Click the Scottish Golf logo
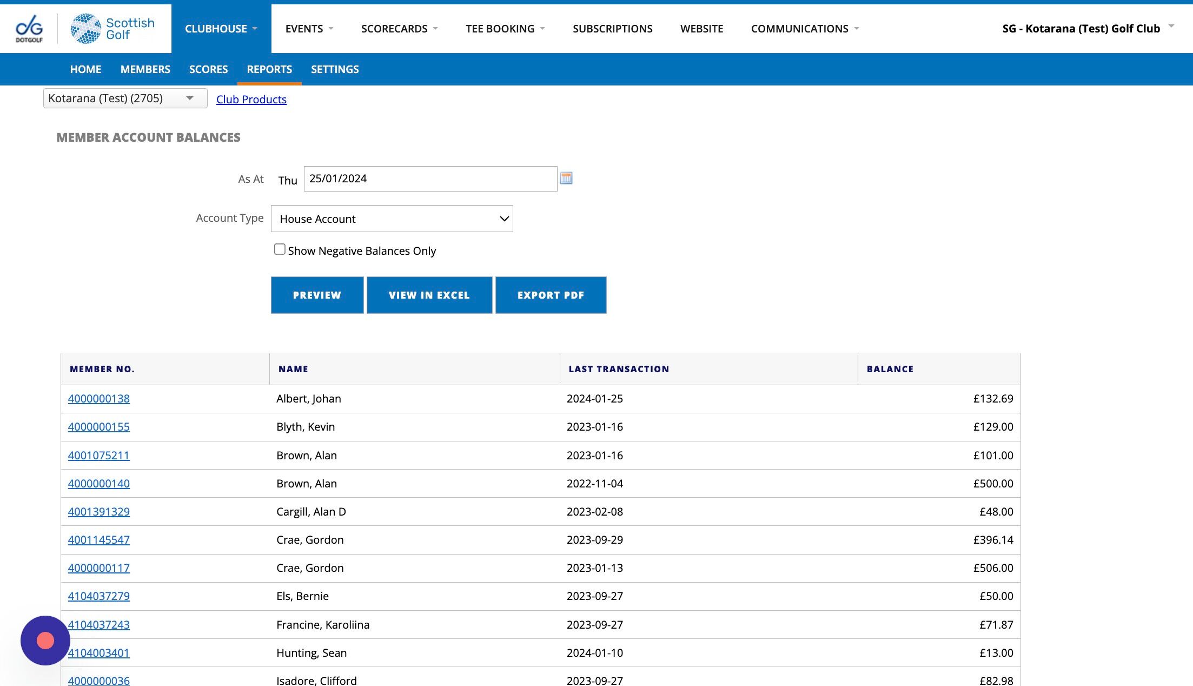The image size is (1193, 686). point(113,29)
